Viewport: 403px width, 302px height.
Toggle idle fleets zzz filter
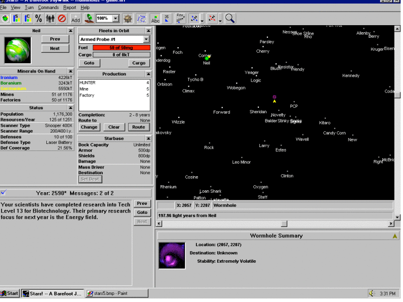(180, 19)
